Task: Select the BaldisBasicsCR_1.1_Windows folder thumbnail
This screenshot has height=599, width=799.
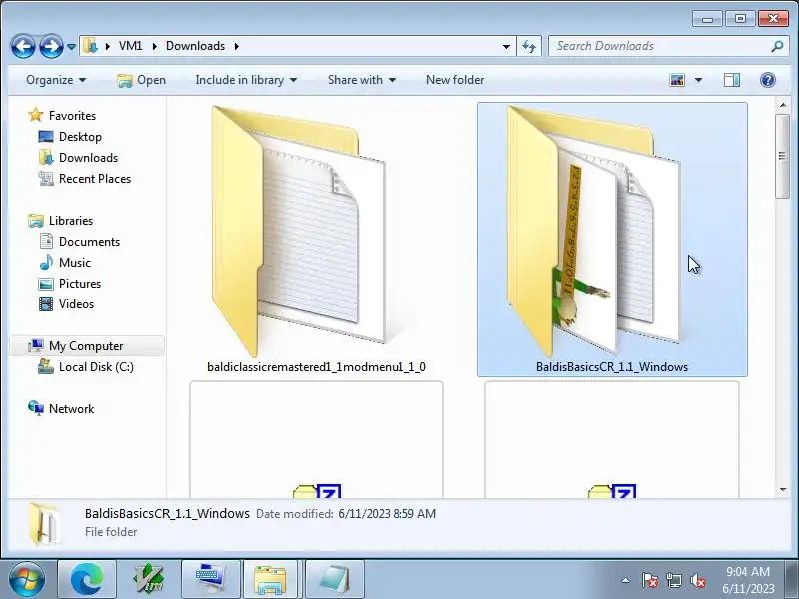Action: [593, 232]
